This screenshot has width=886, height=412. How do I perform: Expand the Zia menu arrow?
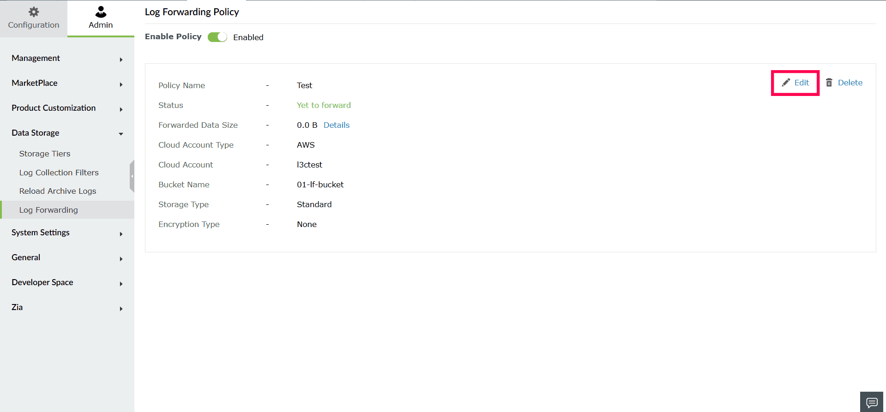coord(121,309)
